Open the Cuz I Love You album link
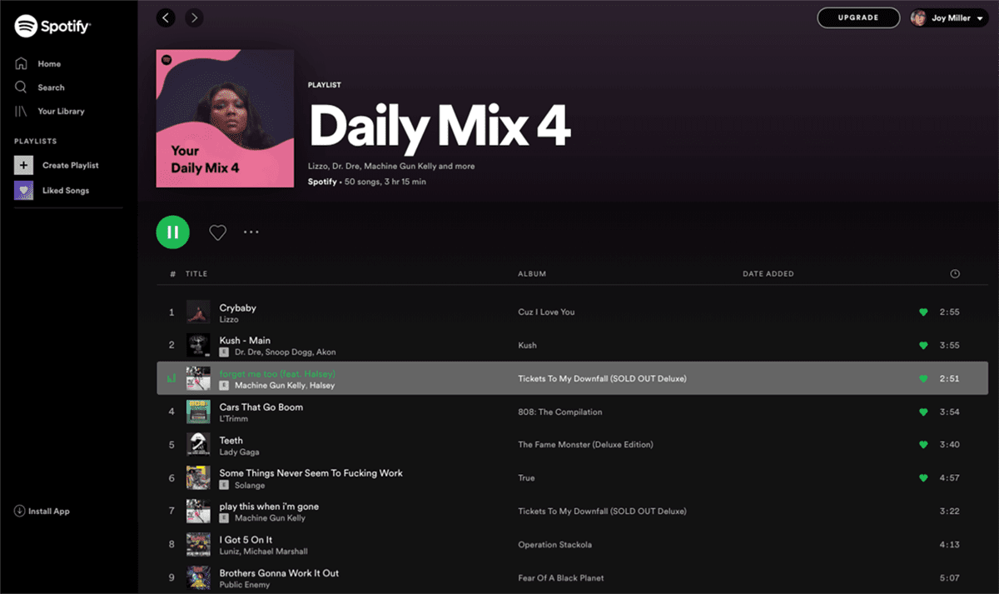The height and width of the screenshot is (594, 999). point(546,312)
